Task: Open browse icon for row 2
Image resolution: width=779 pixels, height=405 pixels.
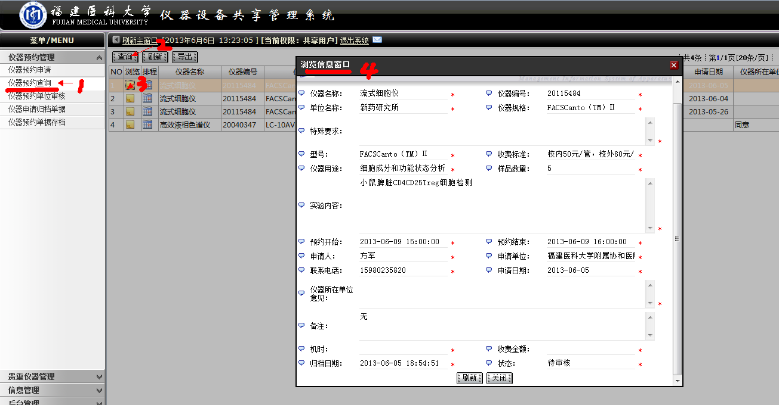Action: point(130,98)
